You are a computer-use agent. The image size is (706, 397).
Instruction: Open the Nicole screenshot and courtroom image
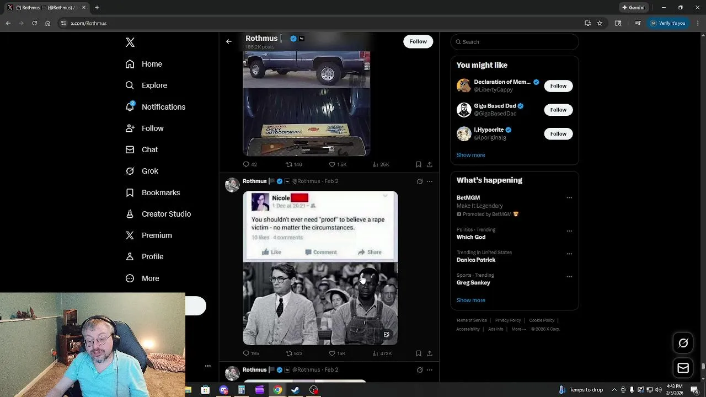tap(320, 268)
